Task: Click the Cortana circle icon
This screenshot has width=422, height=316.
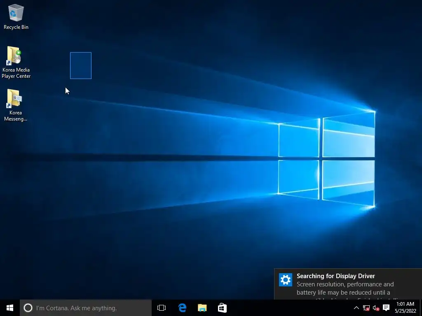Action: coord(28,308)
